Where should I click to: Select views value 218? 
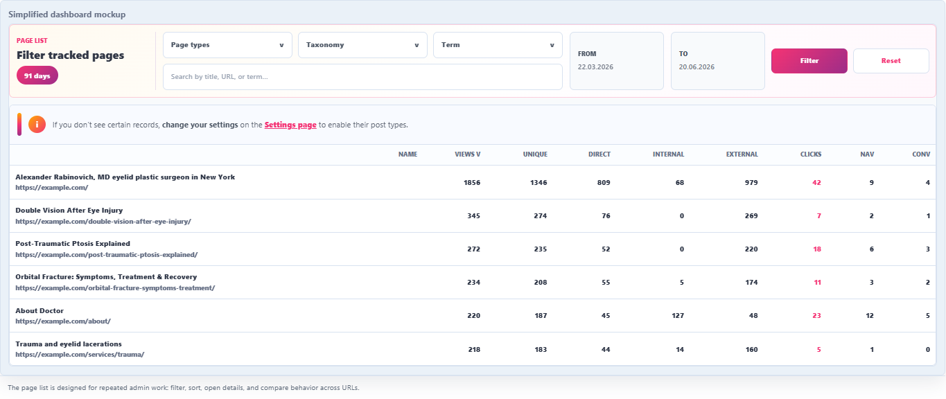tap(474, 350)
